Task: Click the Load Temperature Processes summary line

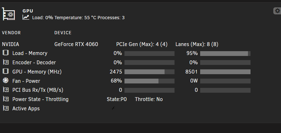Action: [78, 18]
